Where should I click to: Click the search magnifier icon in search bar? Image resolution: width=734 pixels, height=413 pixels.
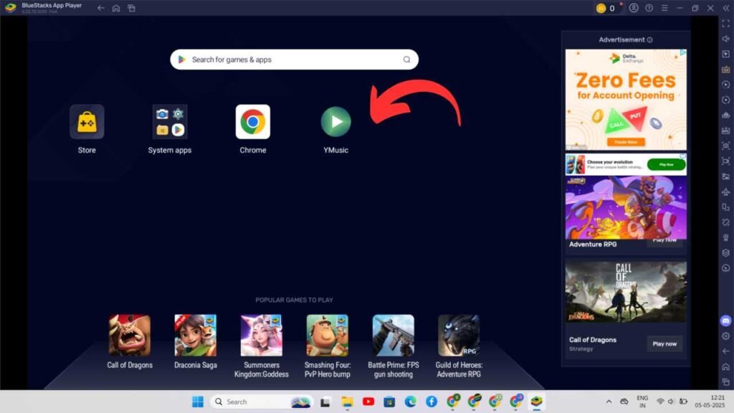(x=407, y=60)
